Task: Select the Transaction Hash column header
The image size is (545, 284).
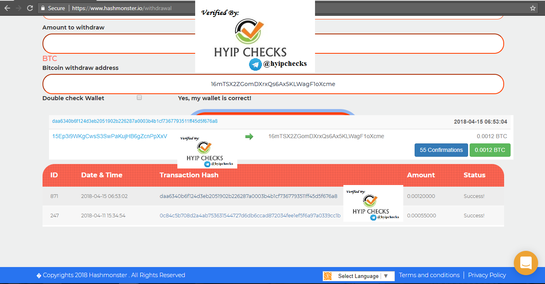Action: point(189,175)
